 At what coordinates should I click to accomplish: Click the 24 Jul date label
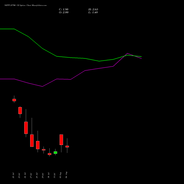[25, 176]
